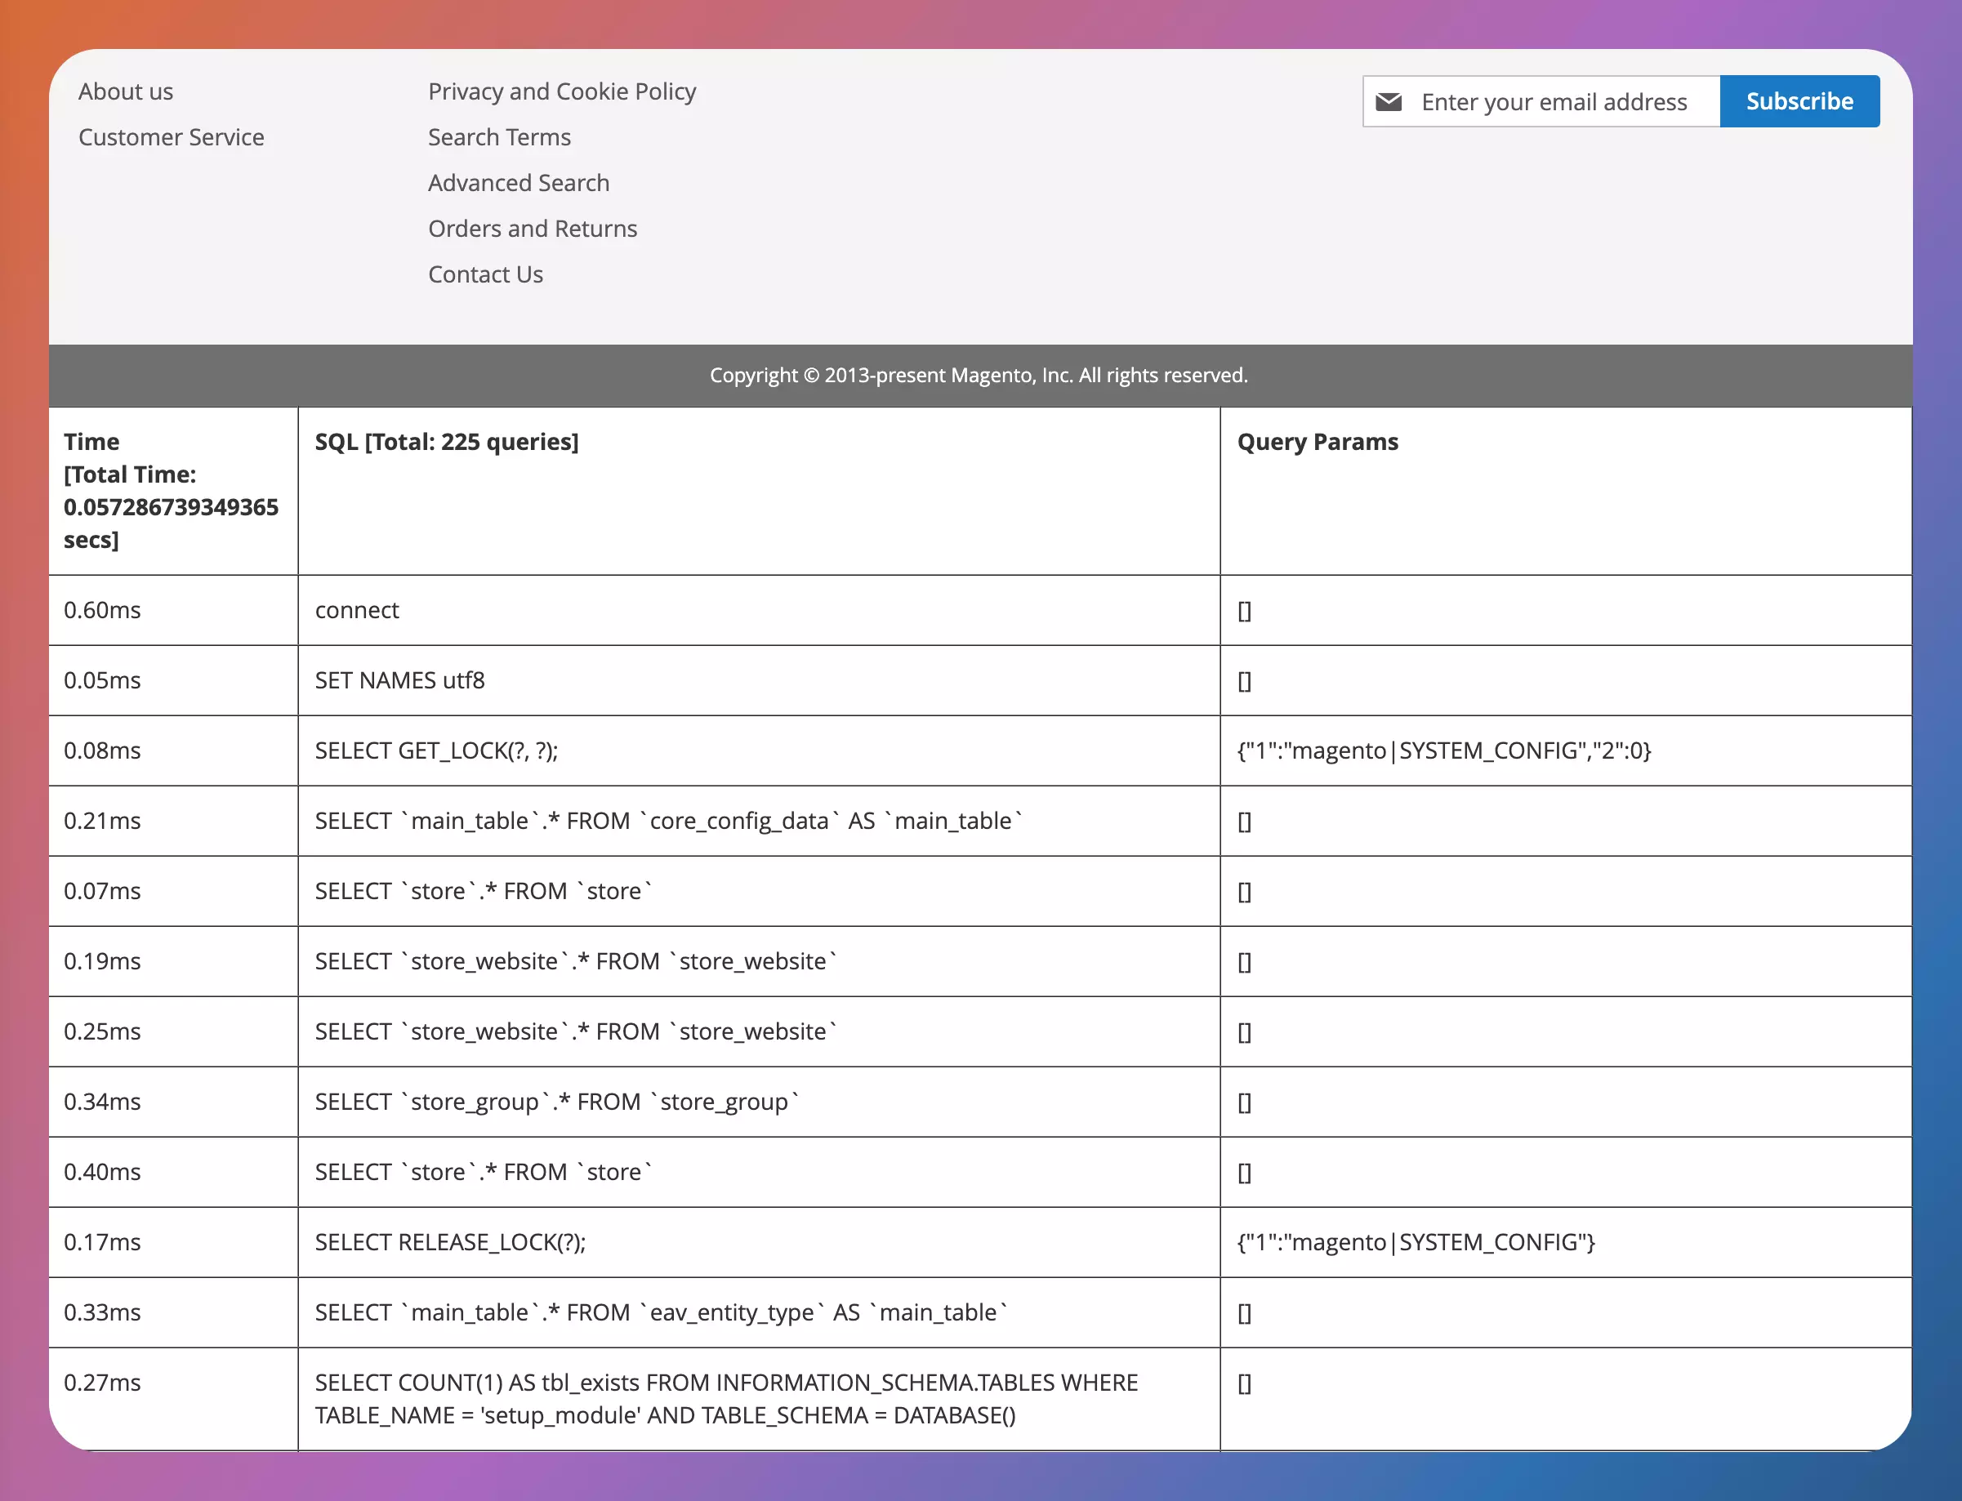
Task: Click the GET_LOCK params with "2":0
Action: 1566,750
